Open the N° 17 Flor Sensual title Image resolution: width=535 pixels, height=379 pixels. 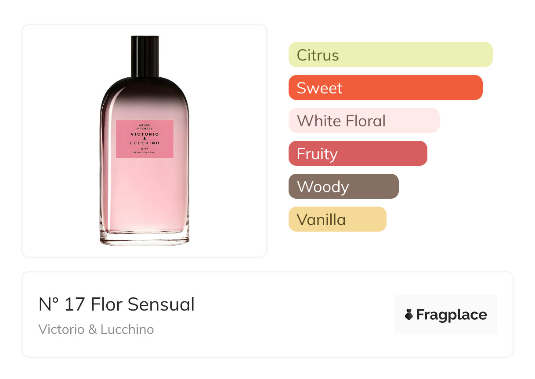click(116, 304)
